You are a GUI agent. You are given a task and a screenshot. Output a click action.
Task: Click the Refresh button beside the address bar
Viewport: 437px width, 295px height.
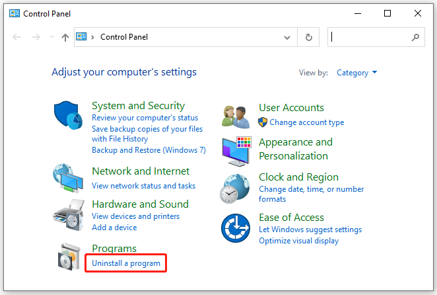click(x=308, y=37)
